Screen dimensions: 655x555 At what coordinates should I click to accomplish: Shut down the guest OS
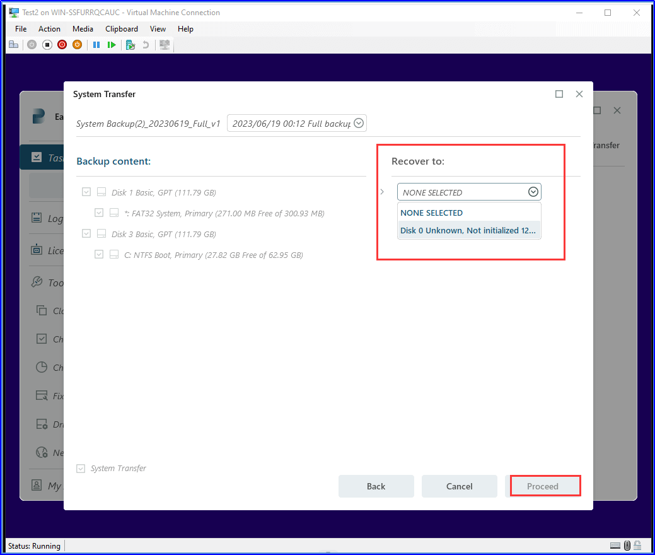62,44
